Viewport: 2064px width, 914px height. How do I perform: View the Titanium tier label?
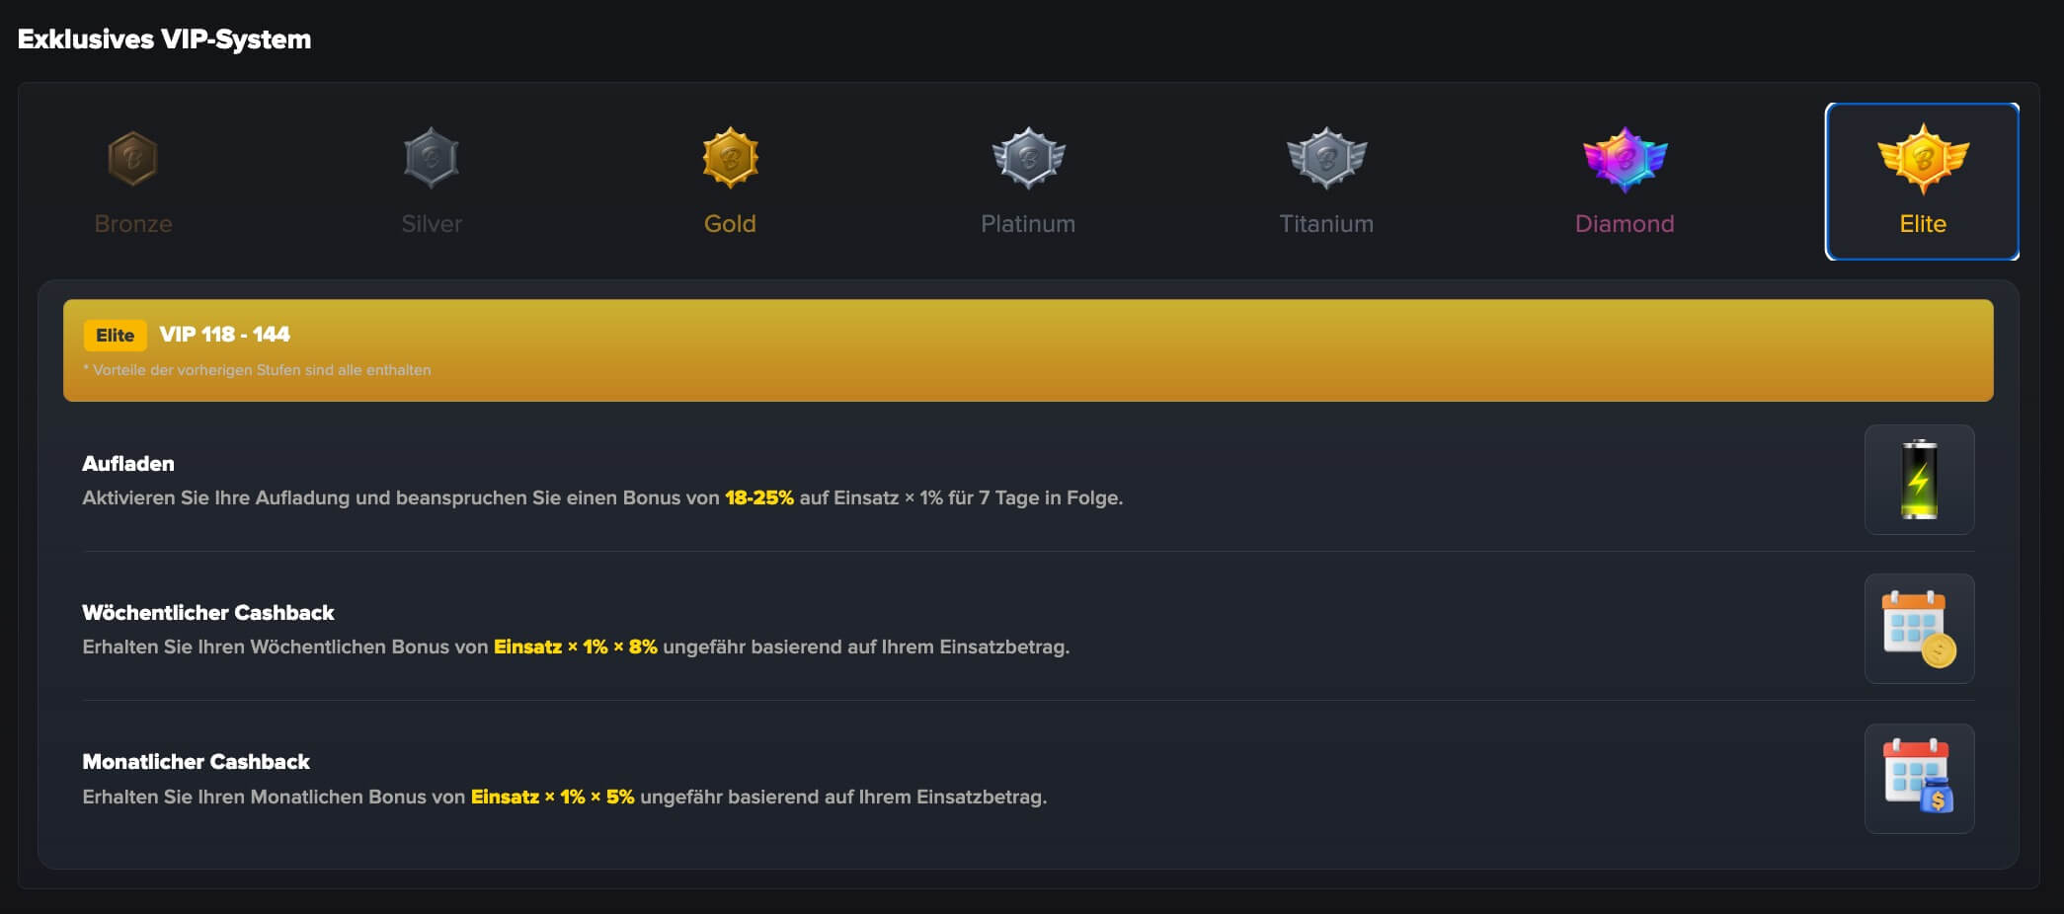coord(1326,224)
